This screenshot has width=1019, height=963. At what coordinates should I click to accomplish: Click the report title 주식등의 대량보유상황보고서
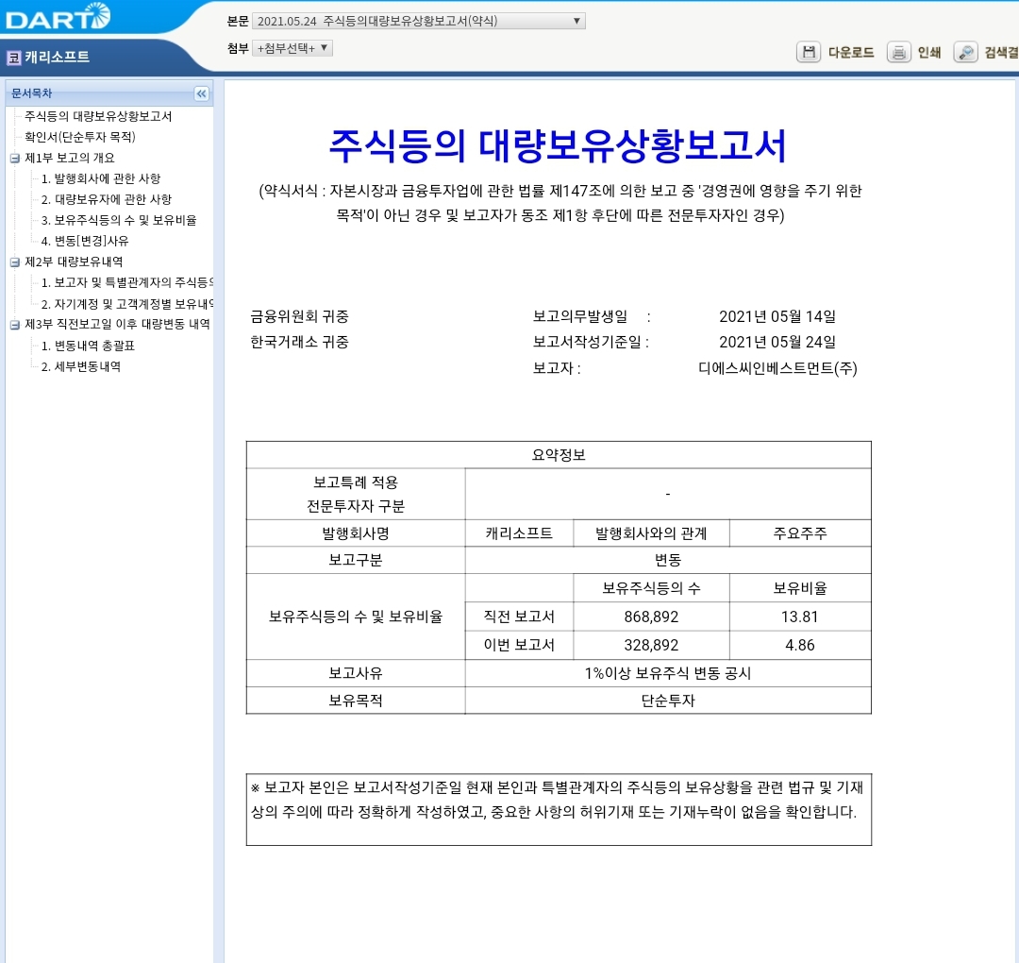[559, 145]
